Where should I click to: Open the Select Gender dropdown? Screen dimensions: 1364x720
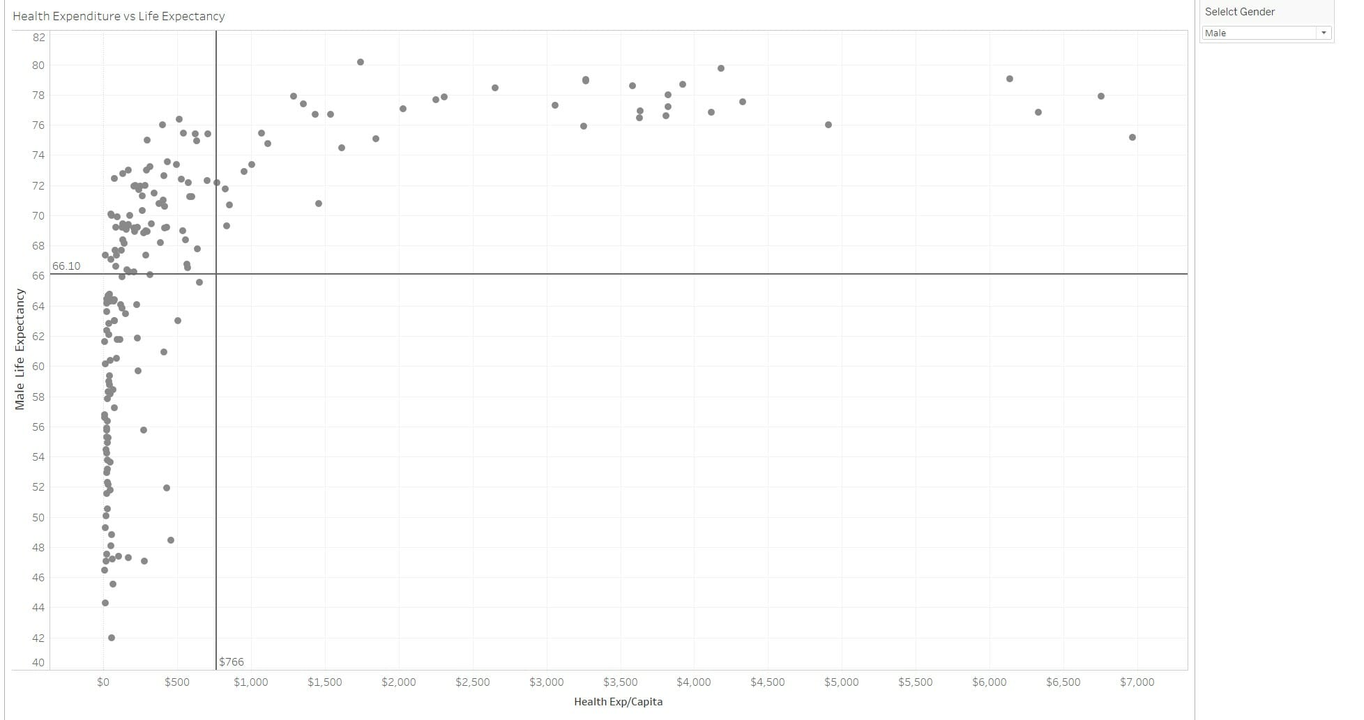(1266, 33)
